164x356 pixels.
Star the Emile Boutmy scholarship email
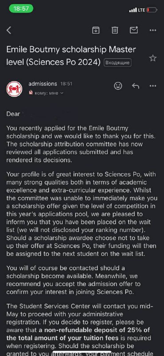(153, 58)
